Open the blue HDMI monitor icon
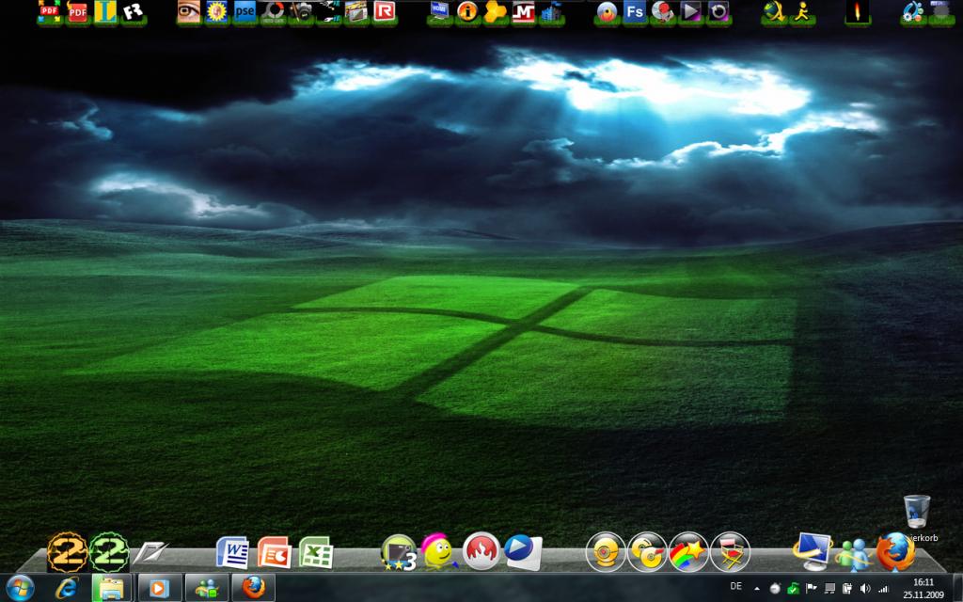This screenshot has height=602, width=963. click(x=439, y=11)
